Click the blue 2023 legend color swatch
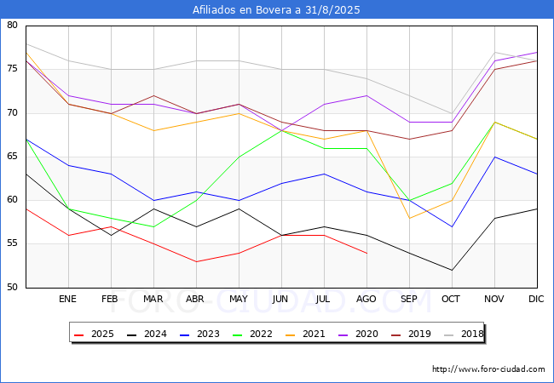Screen dimensions: 554x383 point(185,334)
